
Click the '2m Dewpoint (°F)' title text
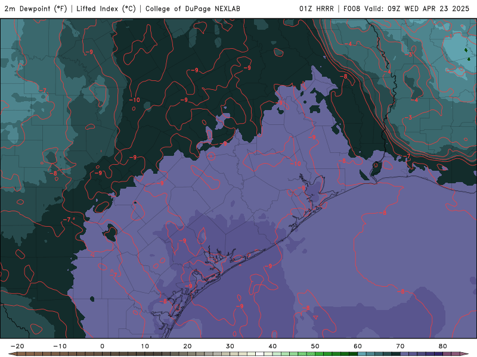[36, 8]
